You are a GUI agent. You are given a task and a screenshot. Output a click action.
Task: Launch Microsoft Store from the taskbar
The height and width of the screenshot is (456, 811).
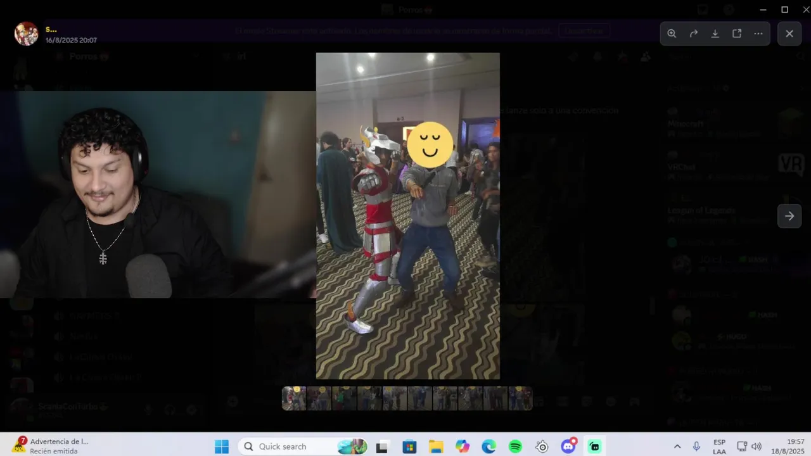(409, 446)
